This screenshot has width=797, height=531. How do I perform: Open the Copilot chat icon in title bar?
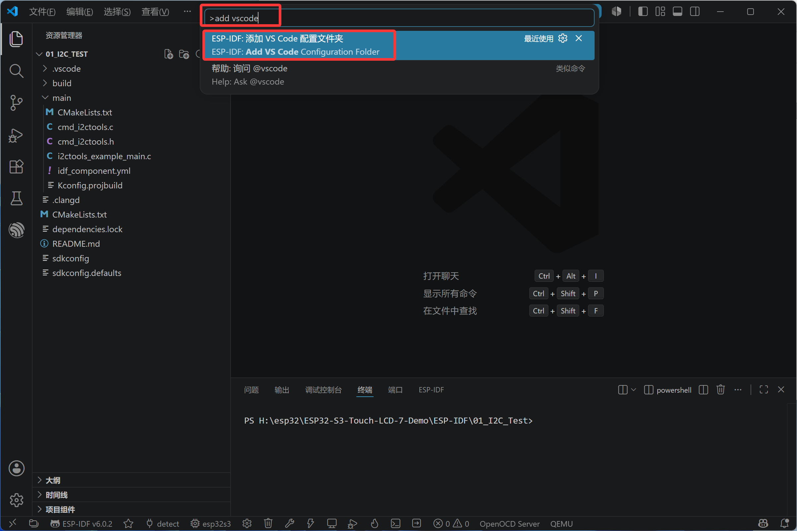[x=616, y=12]
